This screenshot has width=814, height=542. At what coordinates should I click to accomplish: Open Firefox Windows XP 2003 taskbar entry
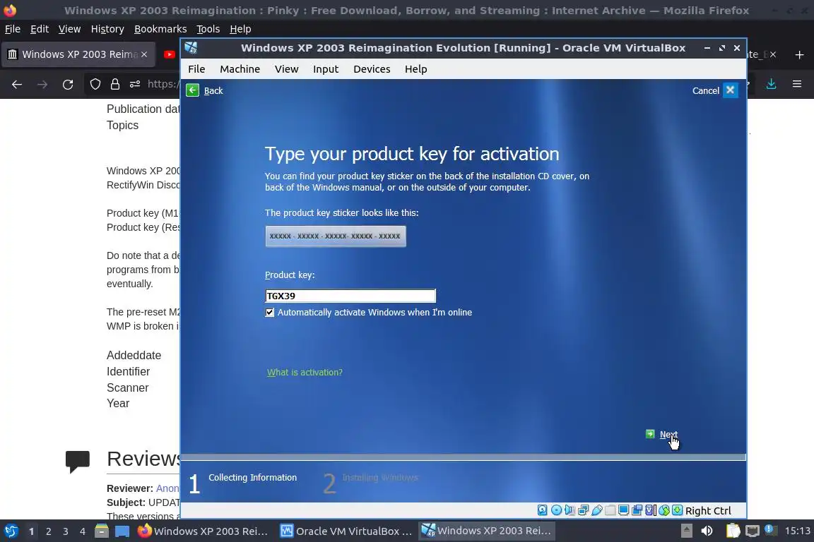[x=203, y=531]
